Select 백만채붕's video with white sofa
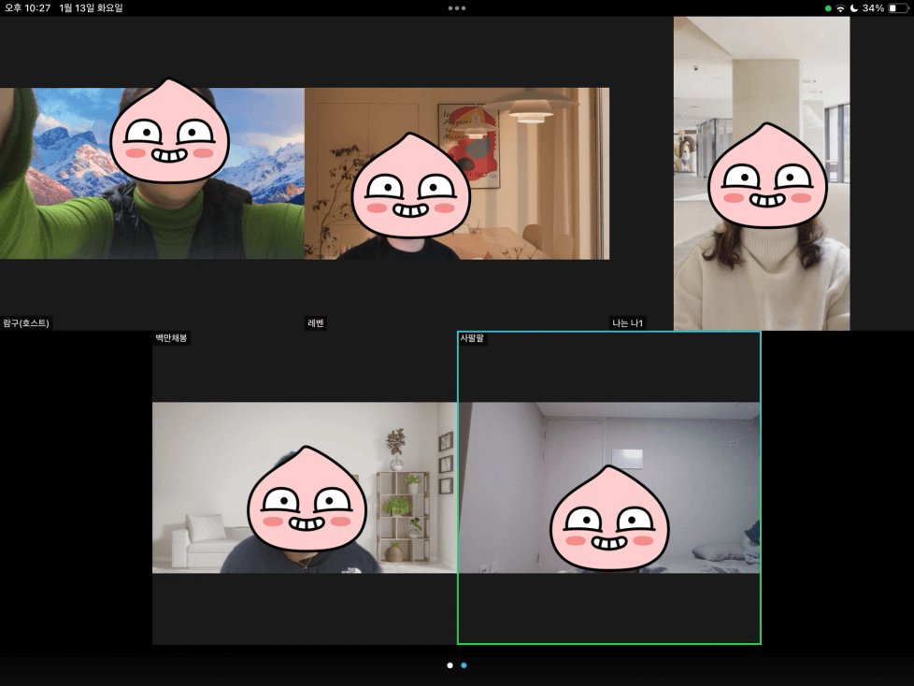 pos(305,487)
